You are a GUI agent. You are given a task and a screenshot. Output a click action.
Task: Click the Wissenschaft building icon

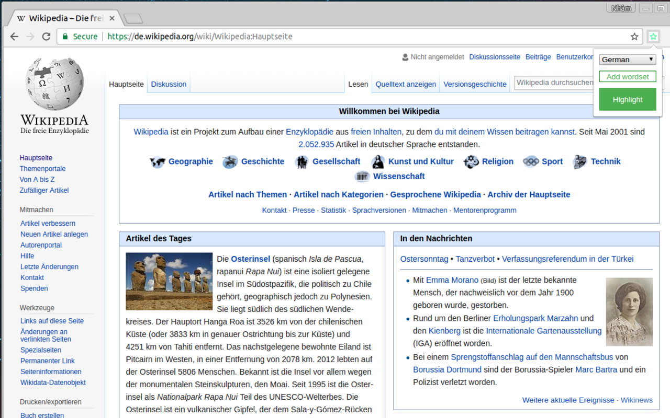(x=362, y=177)
